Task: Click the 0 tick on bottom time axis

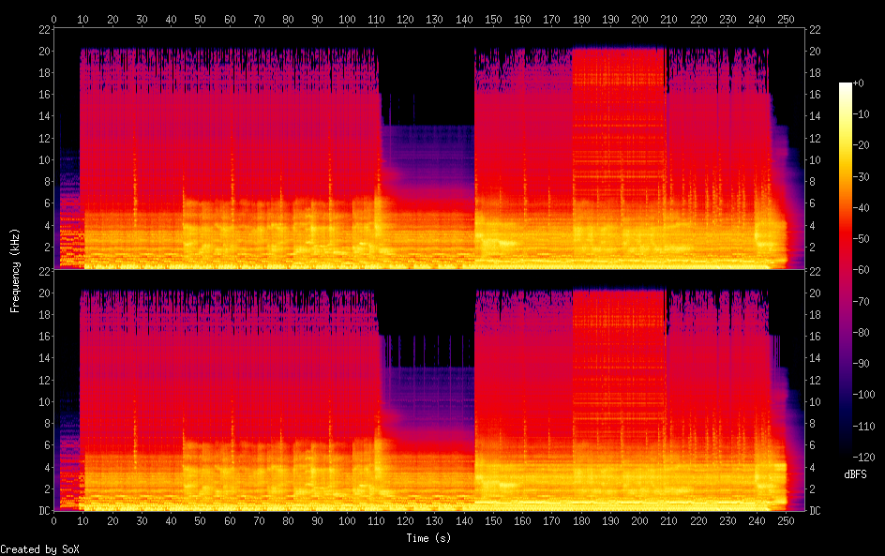Action: pyautogui.click(x=54, y=521)
